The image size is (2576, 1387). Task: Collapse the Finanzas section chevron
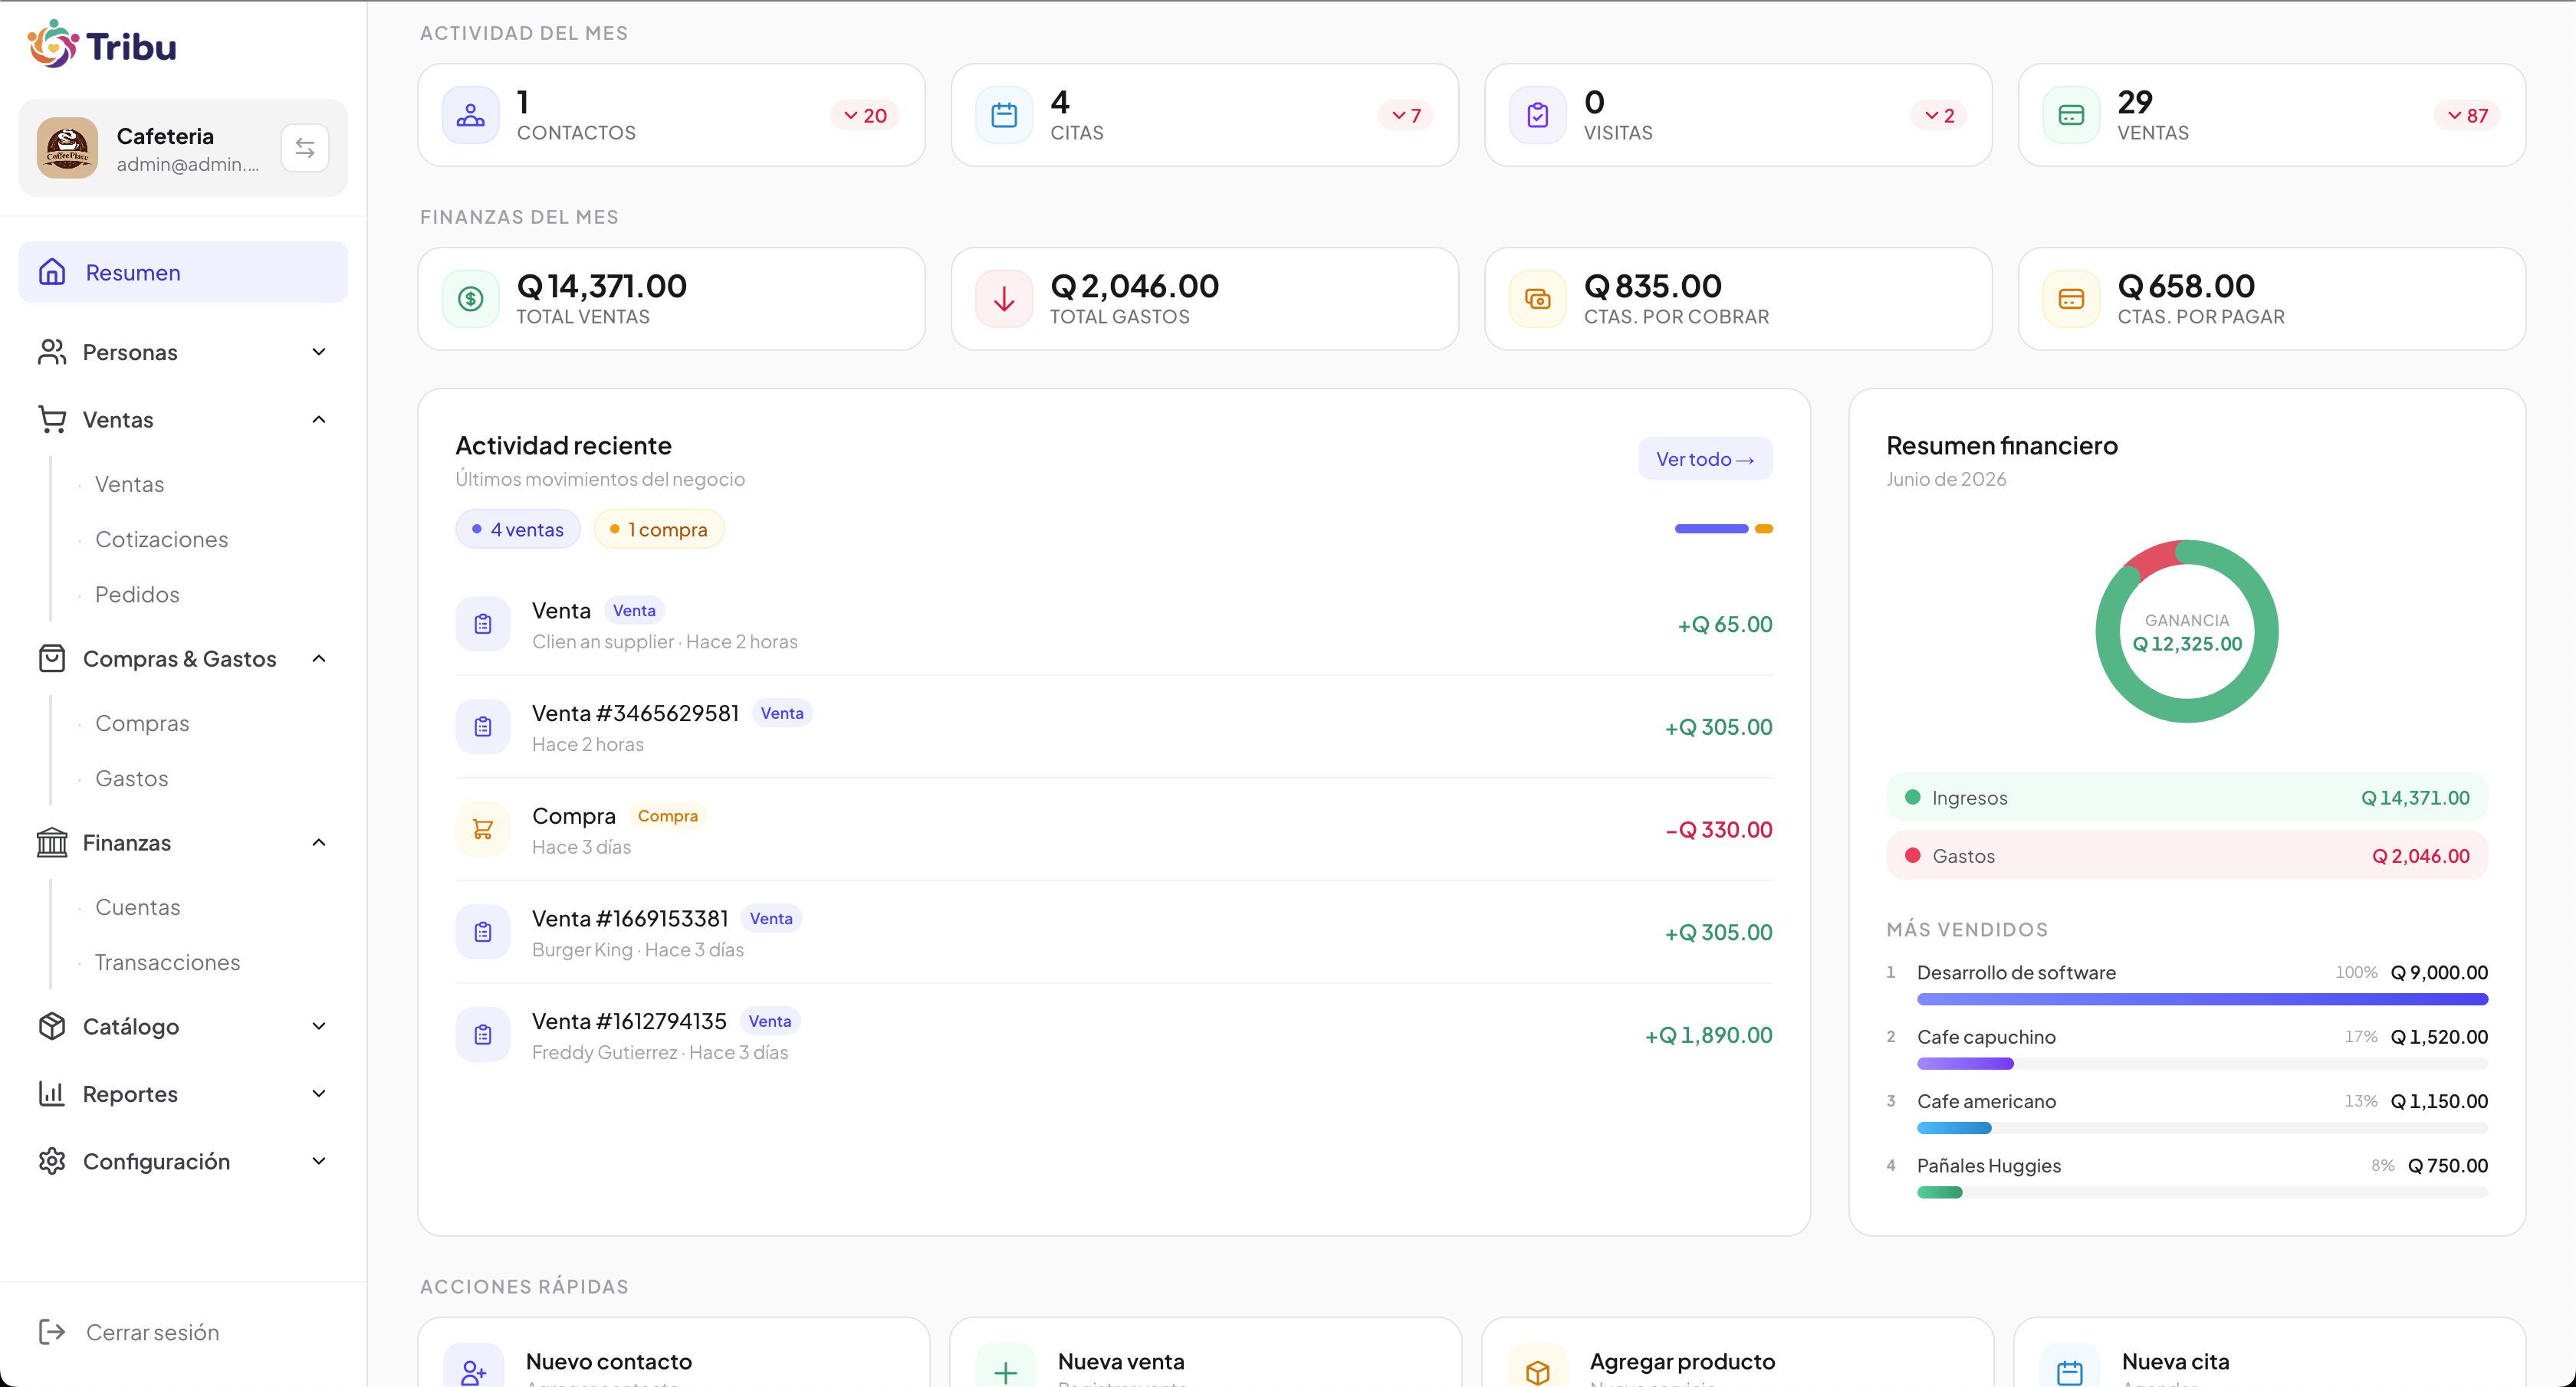coord(319,842)
